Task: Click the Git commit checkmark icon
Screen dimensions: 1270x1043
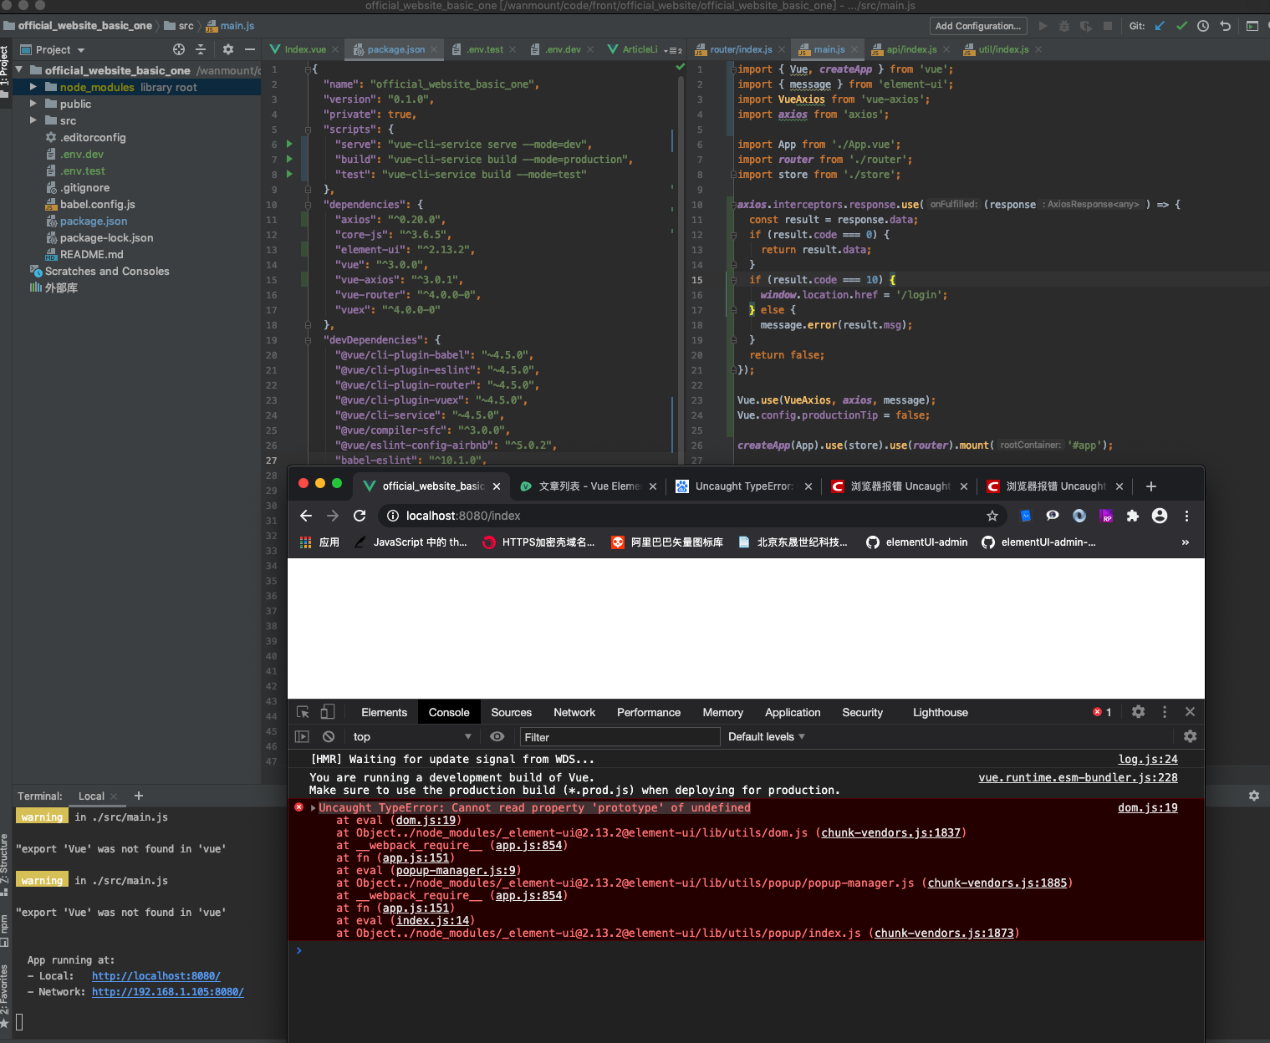Action: tap(1181, 26)
